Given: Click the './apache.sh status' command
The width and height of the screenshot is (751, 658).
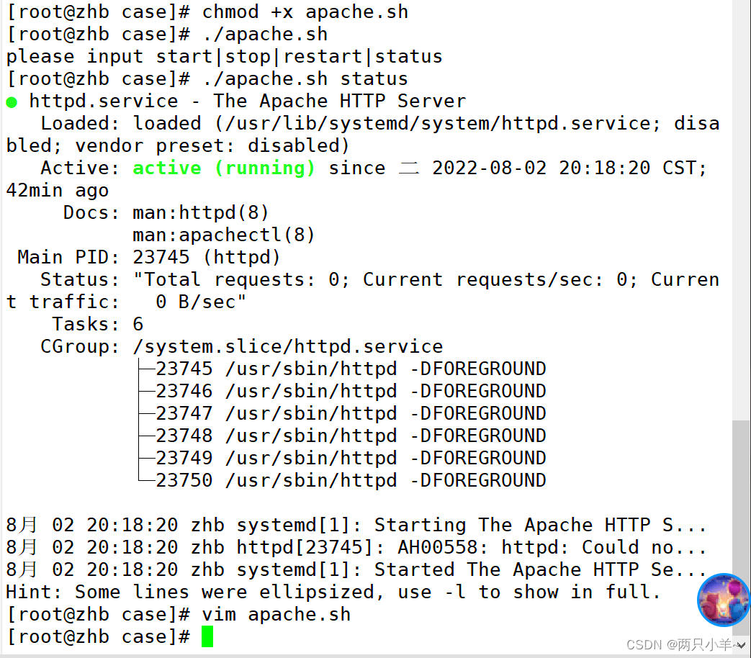Looking at the screenshot, I should 305,79.
